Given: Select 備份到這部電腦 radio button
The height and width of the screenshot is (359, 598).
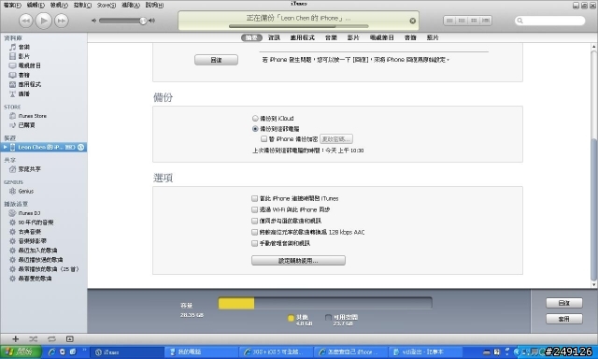Looking at the screenshot, I should click(x=255, y=129).
